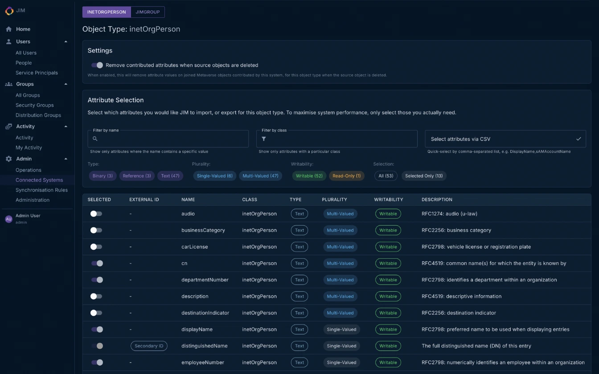
Task: Show Selected Only attributes
Action: pyautogui.click(x=423, y=175)
